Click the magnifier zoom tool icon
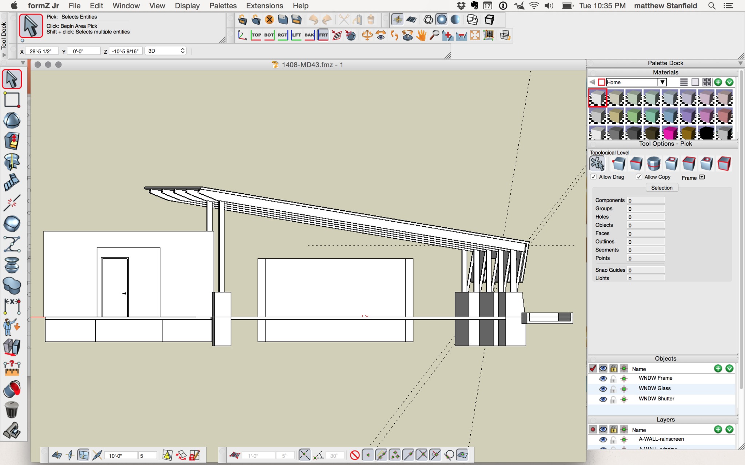The width and height of the screenshot is (745, 465). coord(434,35)
